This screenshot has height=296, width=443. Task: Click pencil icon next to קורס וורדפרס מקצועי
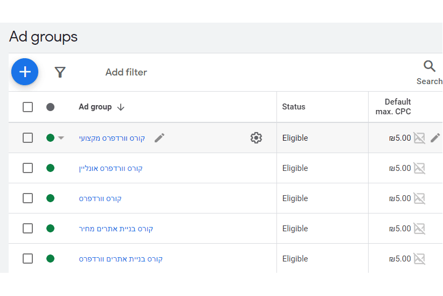tap(160, 138)
